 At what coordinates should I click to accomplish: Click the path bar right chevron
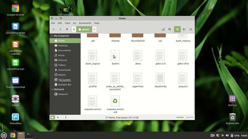coord(94,29)
